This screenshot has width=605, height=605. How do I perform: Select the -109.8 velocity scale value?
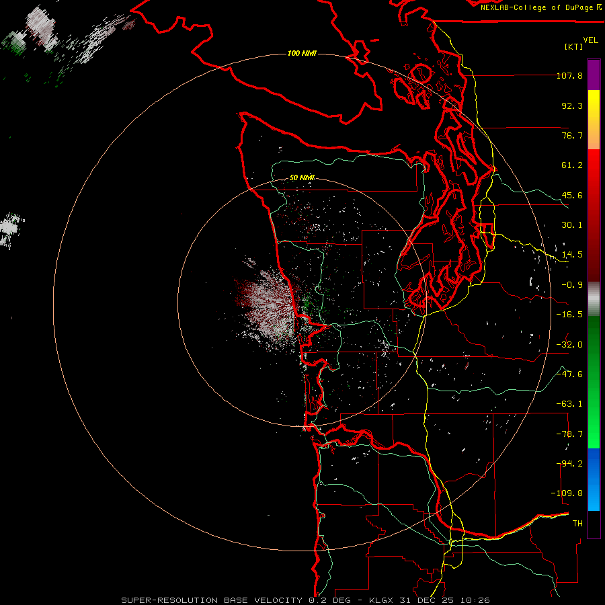coord(567,493)
